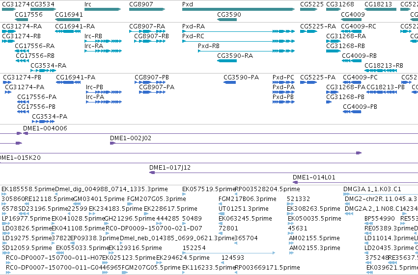
Task: Click the CG5225 gene label
Action: click(311, 4)
